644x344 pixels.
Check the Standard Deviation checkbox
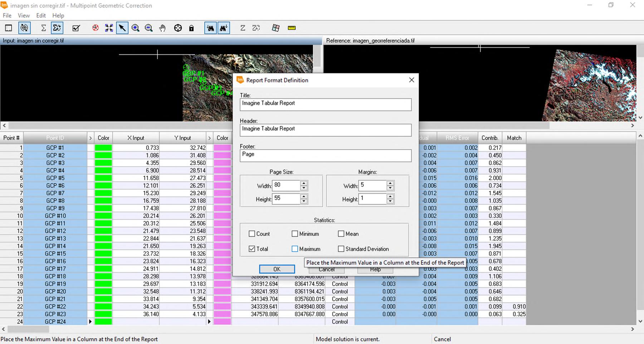(x=341, y=249)
